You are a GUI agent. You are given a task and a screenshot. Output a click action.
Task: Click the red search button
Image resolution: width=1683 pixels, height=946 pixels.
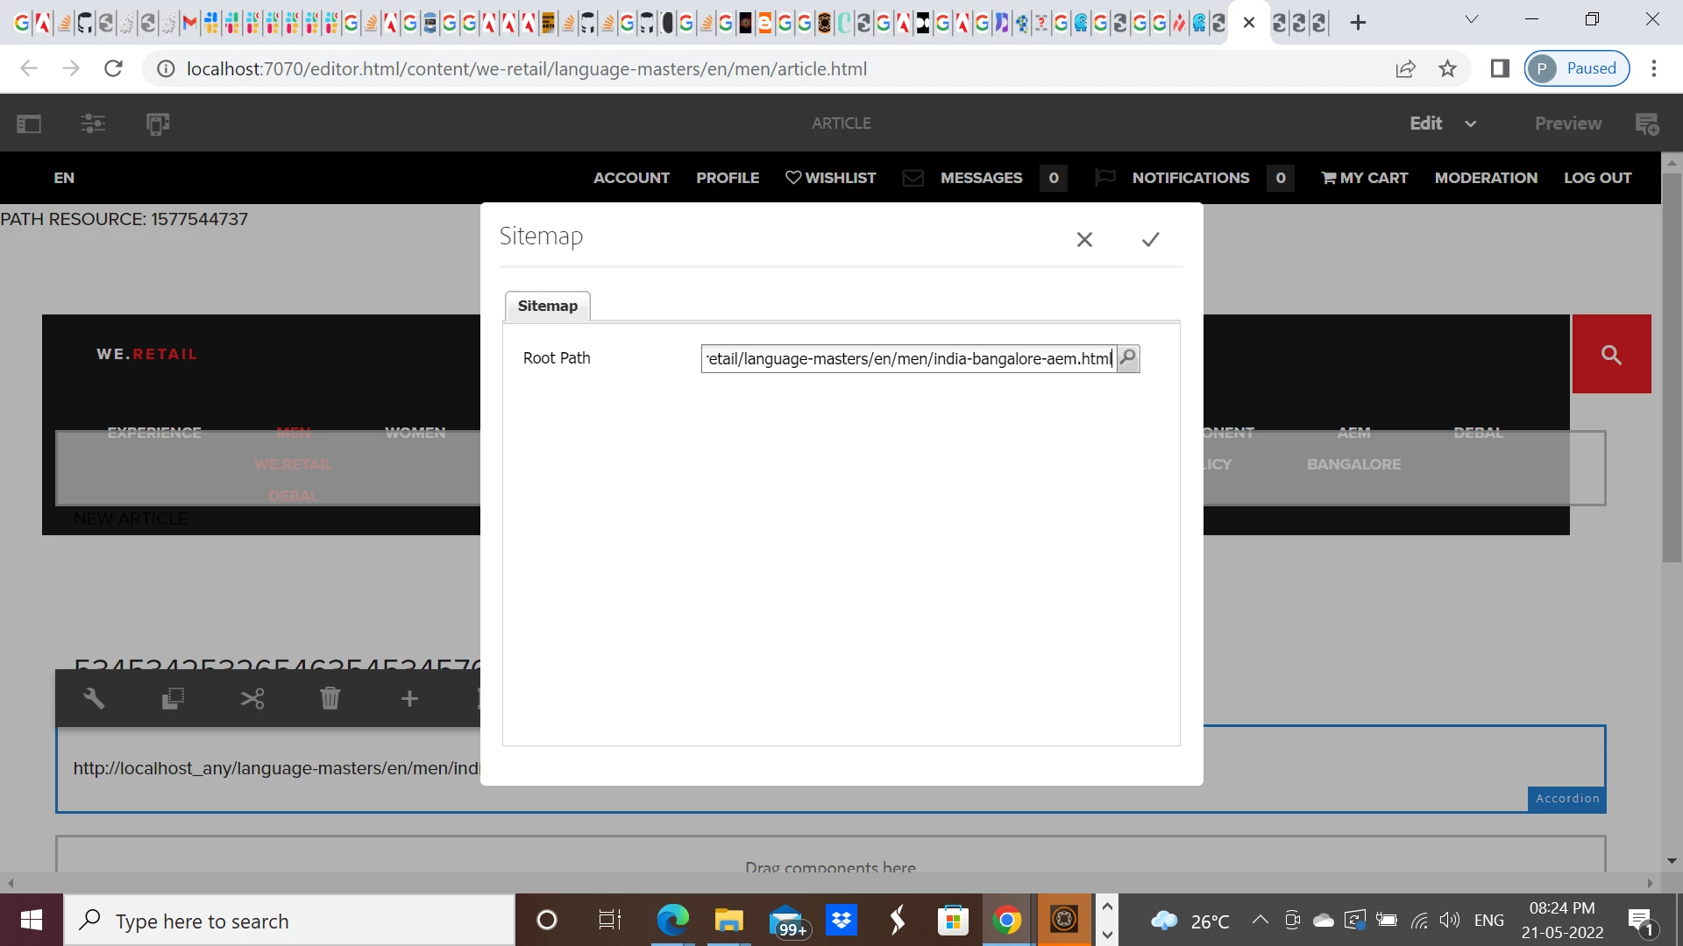coord(1611,354)
